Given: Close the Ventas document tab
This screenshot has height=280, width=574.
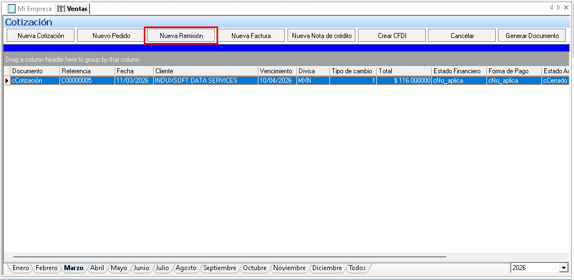Looking at the screenshot, I should point(566,8).
